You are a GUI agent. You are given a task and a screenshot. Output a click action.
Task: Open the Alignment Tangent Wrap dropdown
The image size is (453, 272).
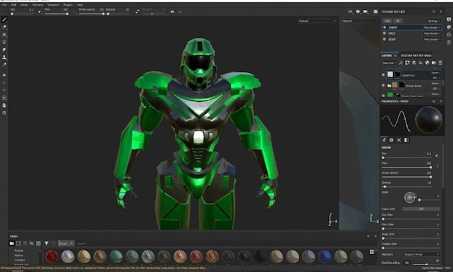tap(421, 255)
